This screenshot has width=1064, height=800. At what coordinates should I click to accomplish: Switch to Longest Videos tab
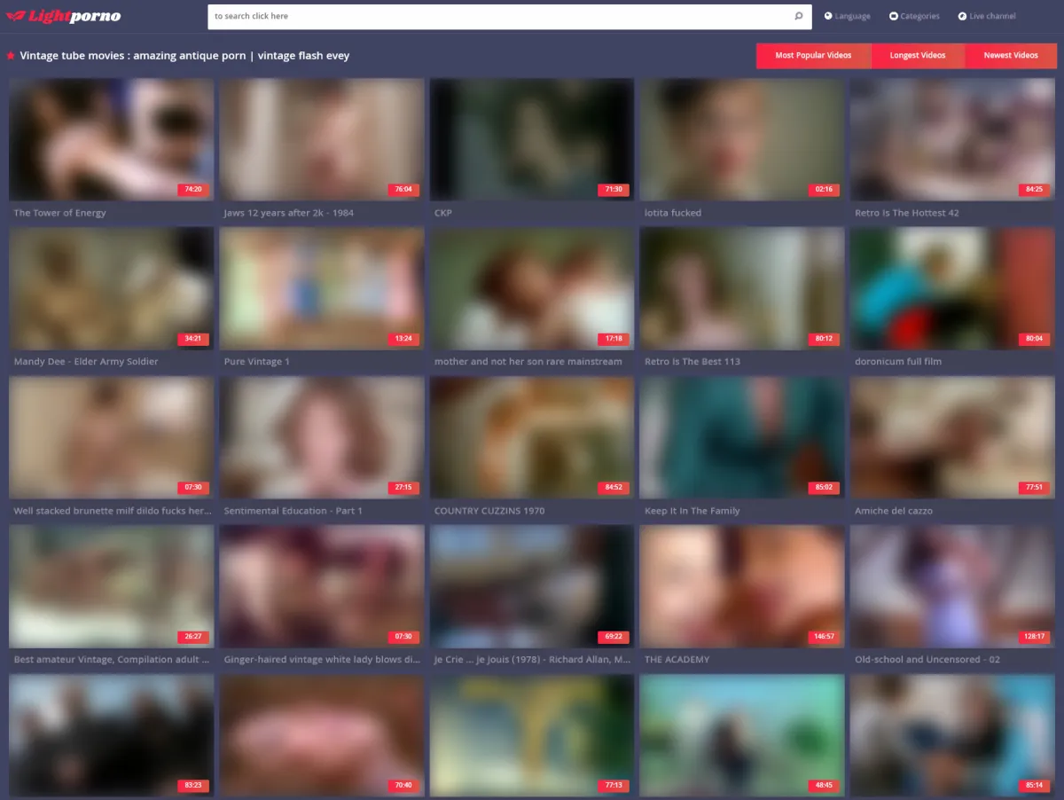point(918,55)
